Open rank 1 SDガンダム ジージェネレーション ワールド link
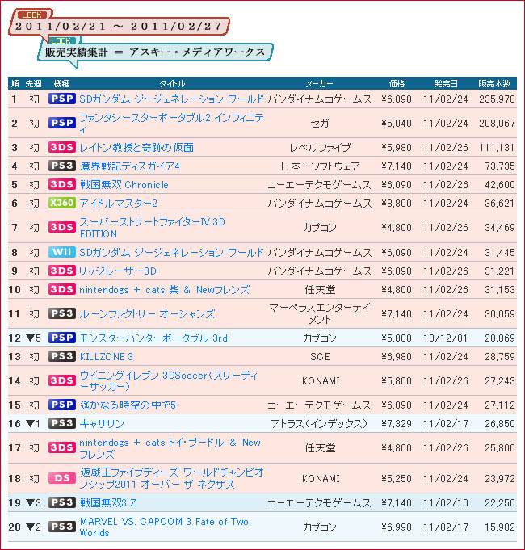Viewport: 525px width, 550px height. 171,99
